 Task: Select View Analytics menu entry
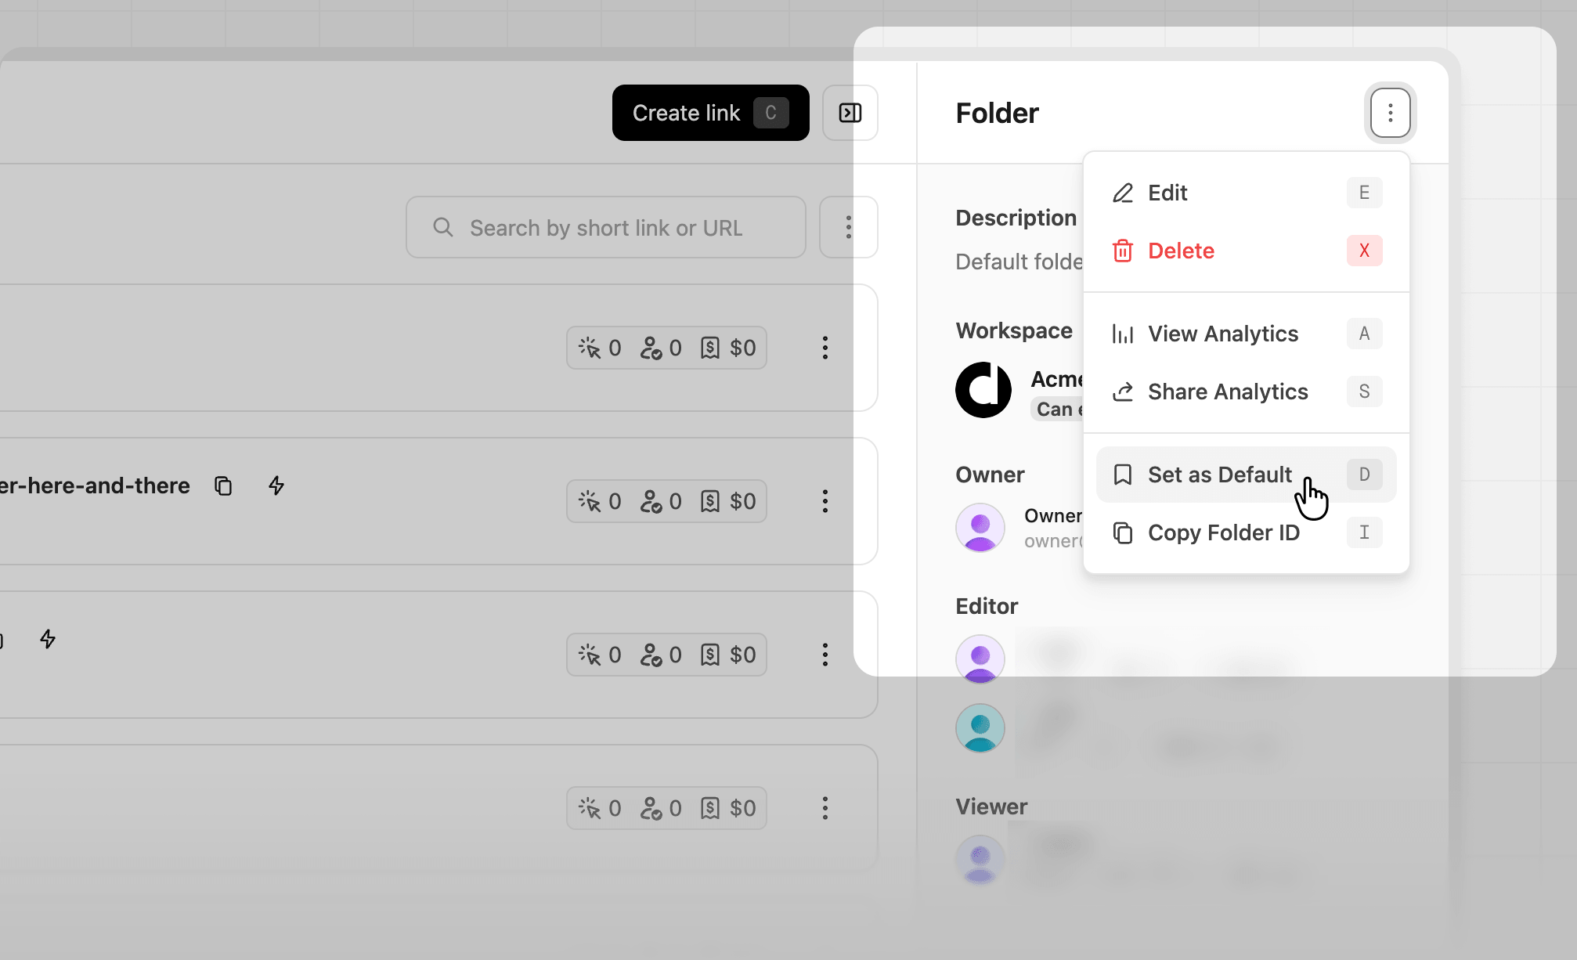pos(1247,334)
